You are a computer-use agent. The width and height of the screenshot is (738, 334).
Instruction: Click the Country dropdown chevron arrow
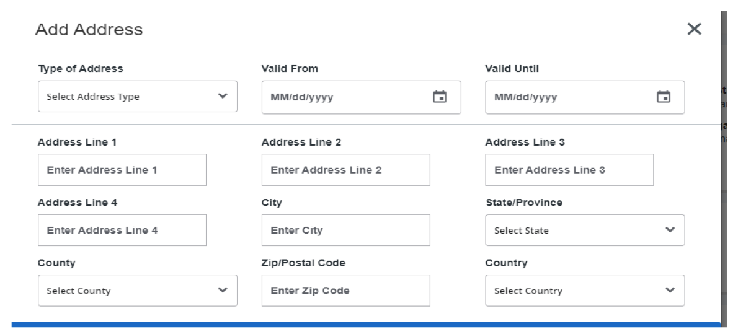[x=670, y=290]
